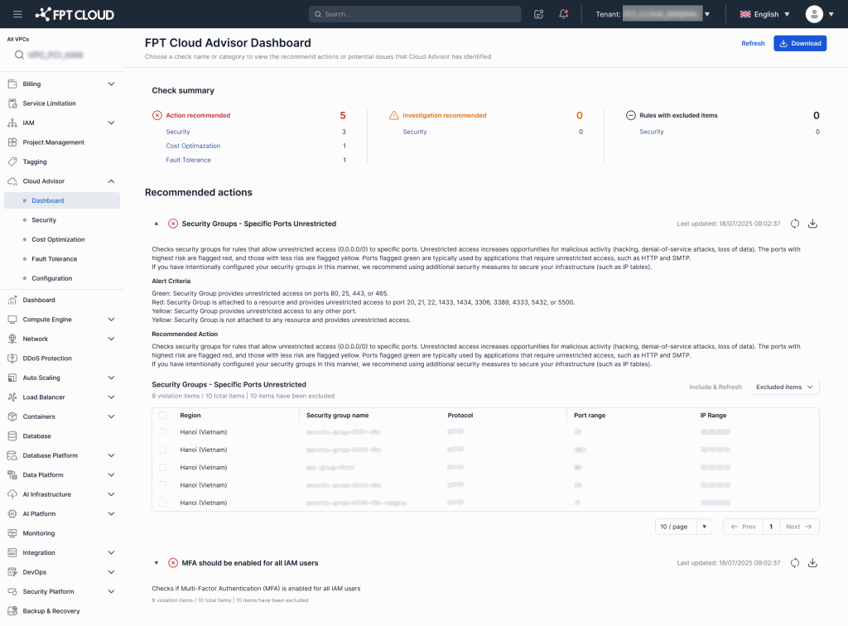
Task: Expand the Billing menu chevron
Action: (x=111, y=84)
